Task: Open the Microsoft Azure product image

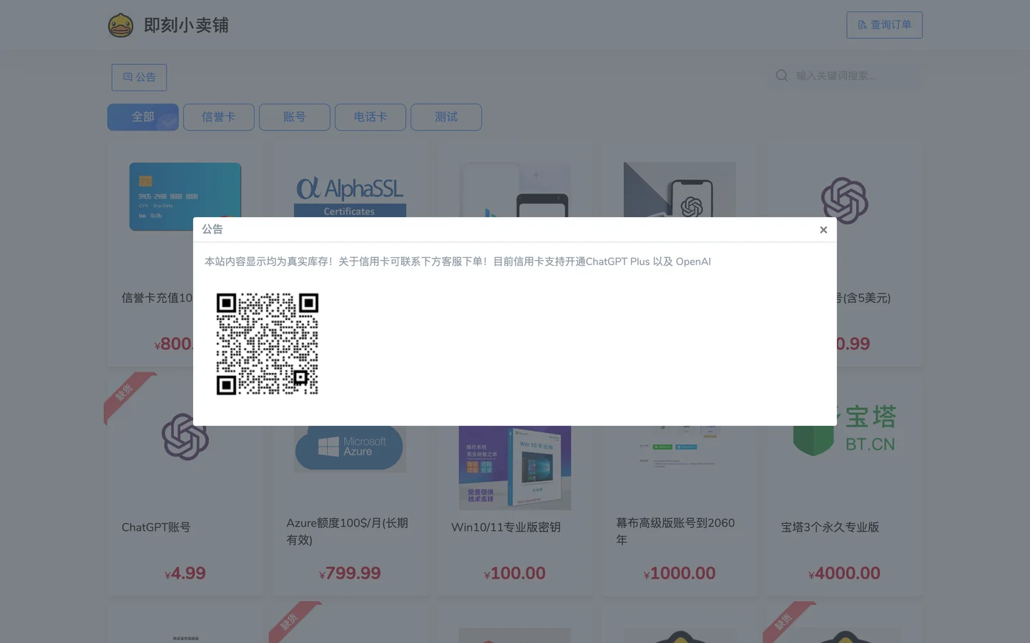Action: pyautogui.click(x=350, y=449)
